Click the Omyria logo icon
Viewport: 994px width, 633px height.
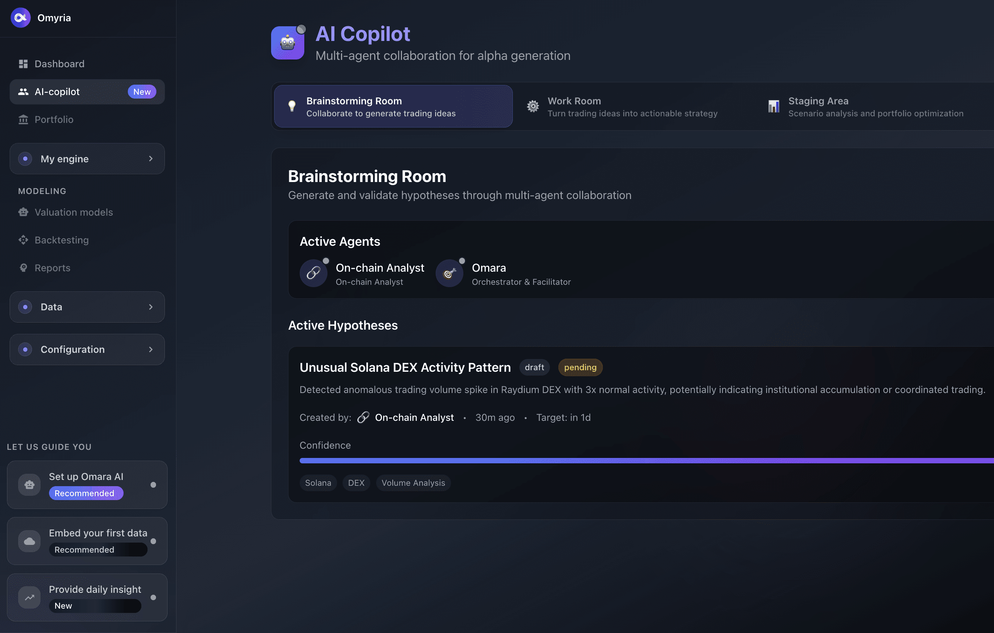(20, 18)
